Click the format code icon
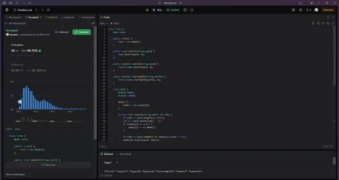 tap(313, 23)
